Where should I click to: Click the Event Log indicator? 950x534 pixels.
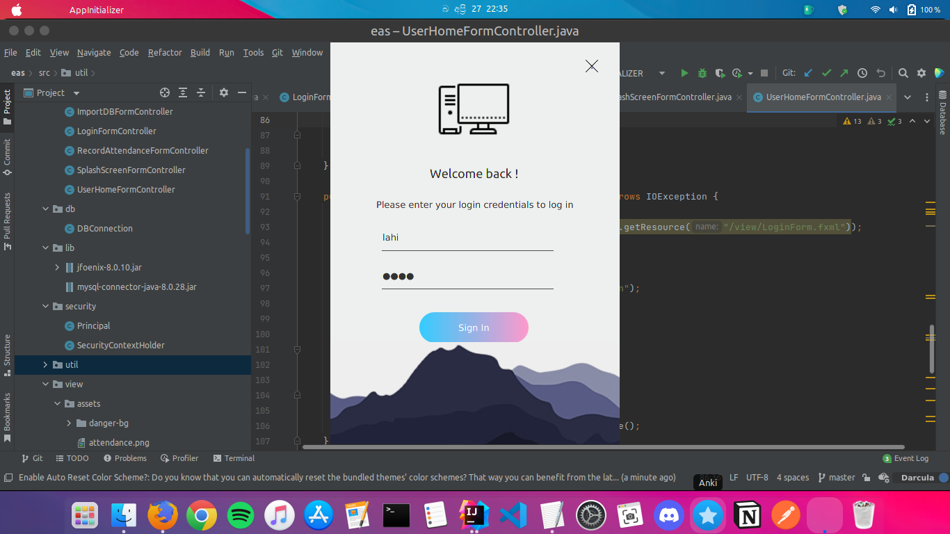click(x=905, y=458)
